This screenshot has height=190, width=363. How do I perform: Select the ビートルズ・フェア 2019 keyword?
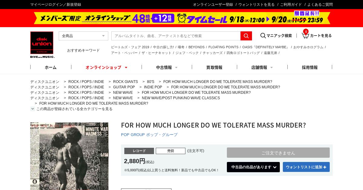click(x=130, y=47)
